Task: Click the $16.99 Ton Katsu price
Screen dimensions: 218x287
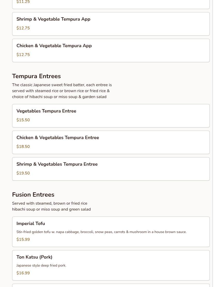Action: coord(23,273)
